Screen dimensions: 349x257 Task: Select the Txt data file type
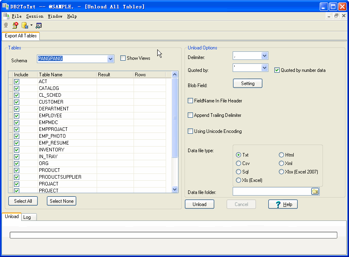(x=238, y=155)
